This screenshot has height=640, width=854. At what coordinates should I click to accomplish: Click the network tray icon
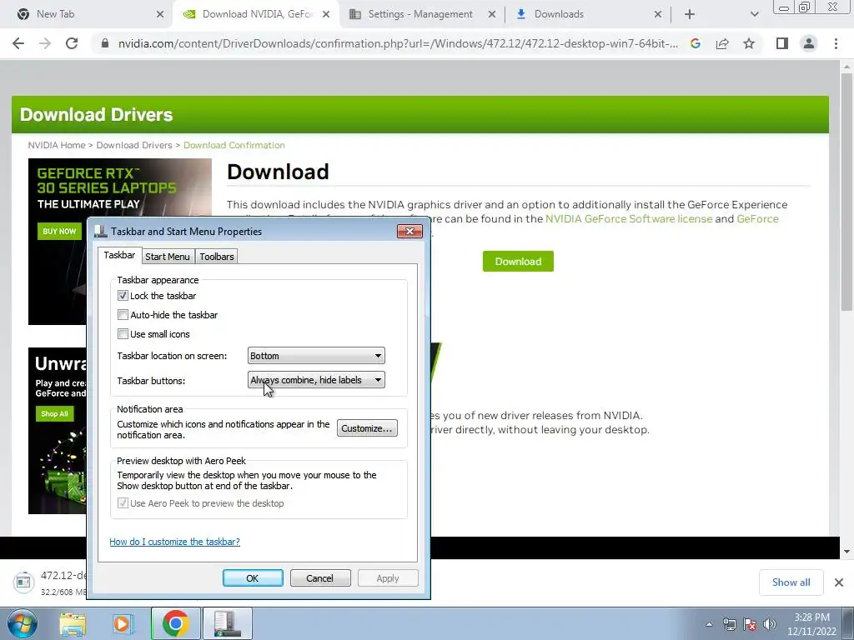(729, 624)
